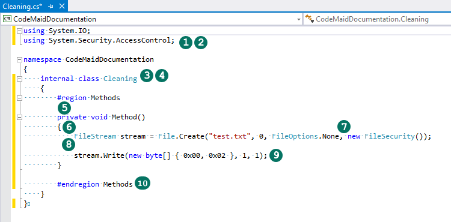Place cursor on "test.txt" string literal
This screenshot has width=451, height=222.
[x=230, y=137]
